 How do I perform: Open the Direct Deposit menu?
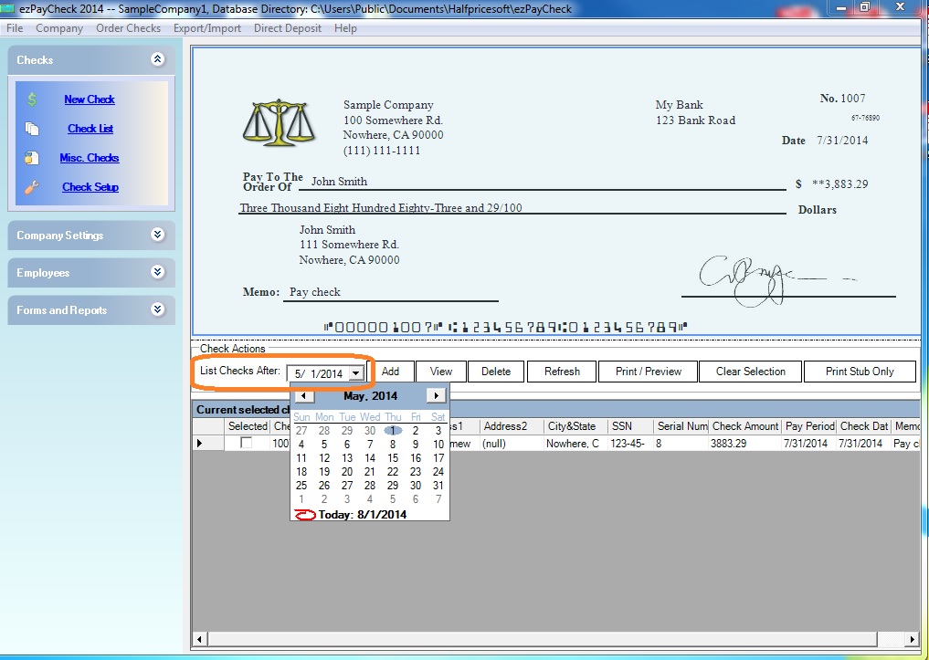point(287,28)
